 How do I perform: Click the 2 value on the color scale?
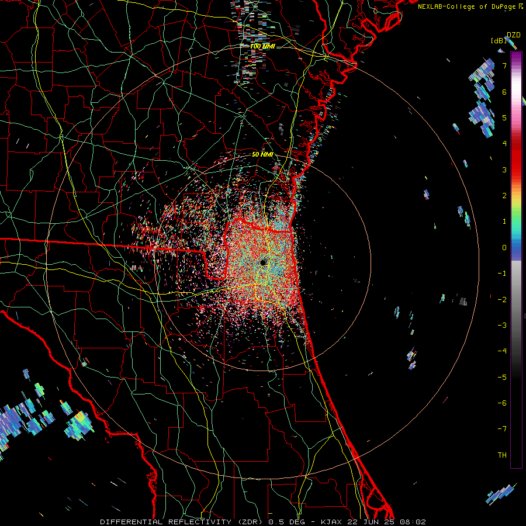(x=504, y=196)
